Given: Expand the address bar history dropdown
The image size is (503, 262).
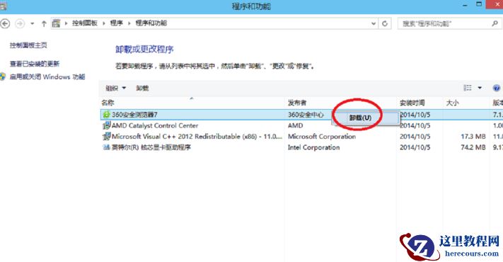Looking at the screenshot, I should [374, 23].
